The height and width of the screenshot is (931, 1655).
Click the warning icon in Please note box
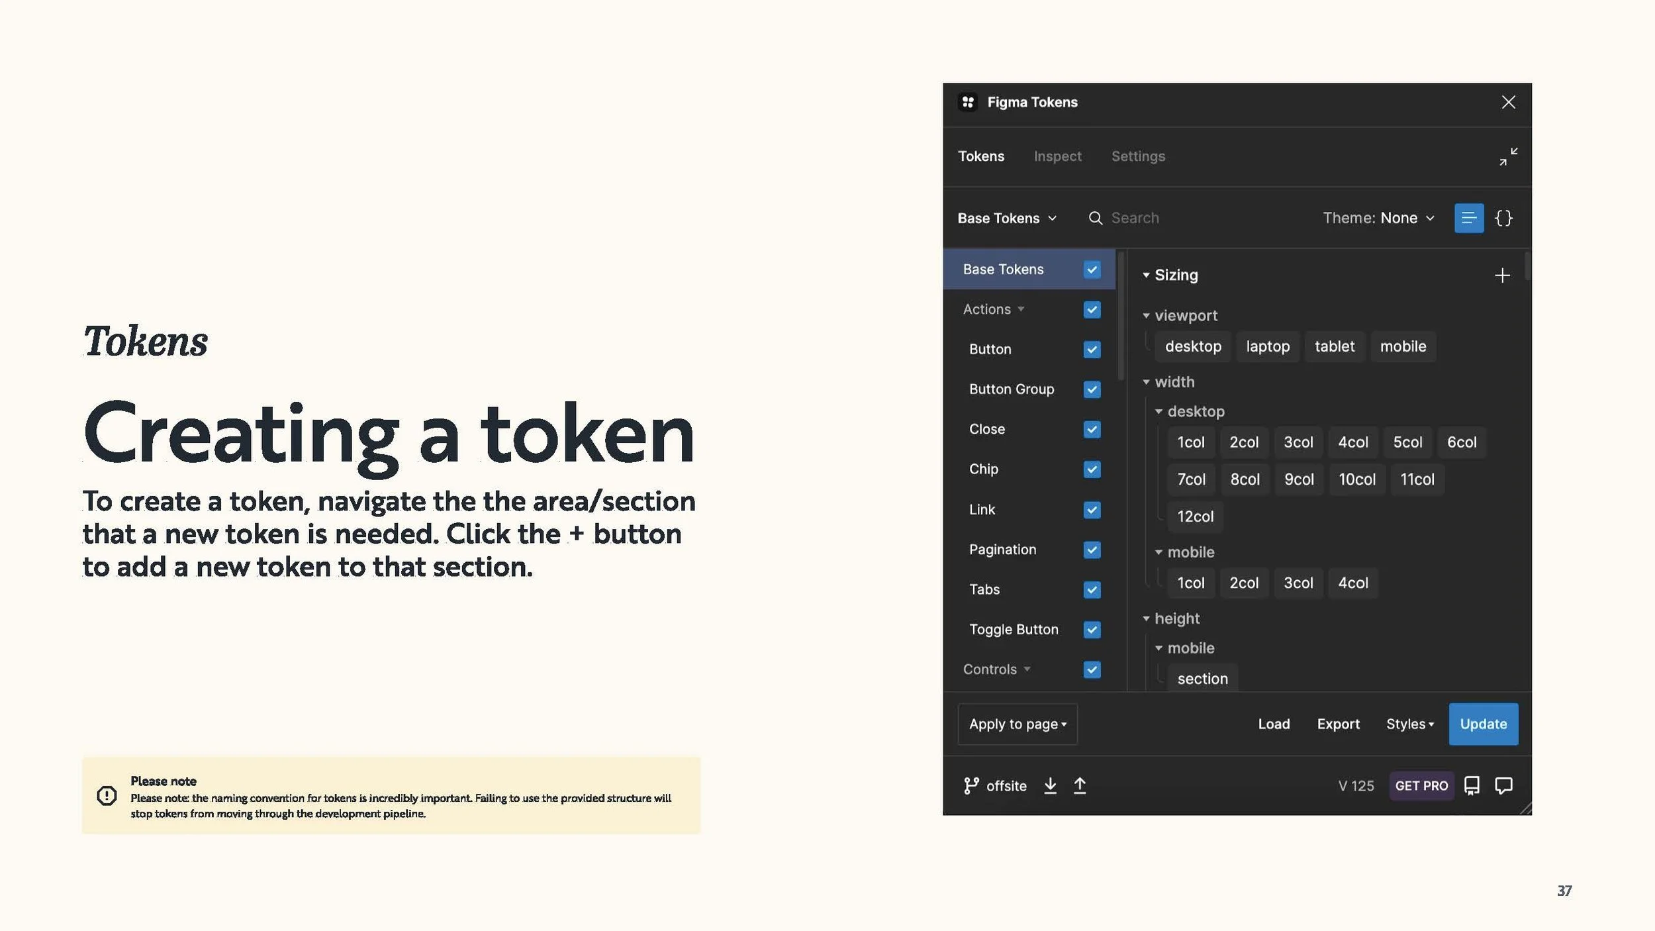pos(107,795)
